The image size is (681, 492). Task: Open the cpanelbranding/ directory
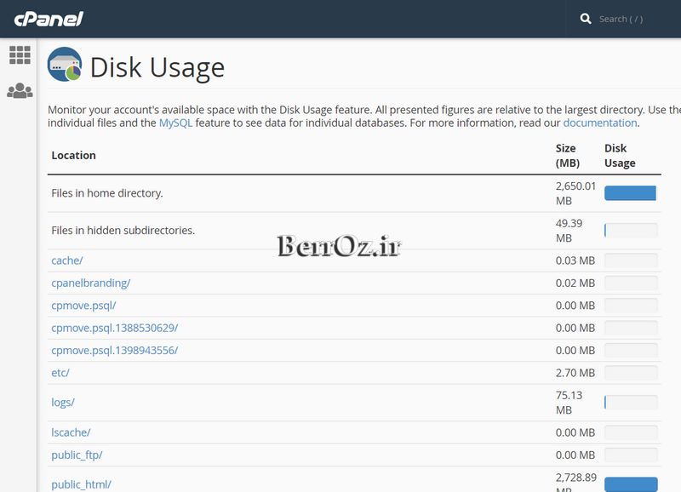pyautogui.click(x=90, y=283)
